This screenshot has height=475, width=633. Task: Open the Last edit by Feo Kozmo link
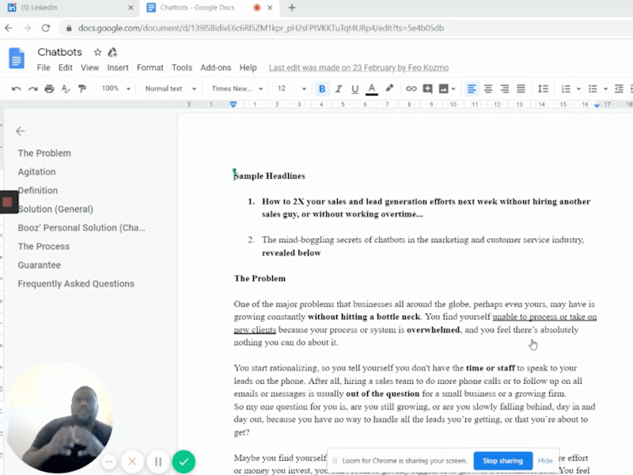(x=359, y=67)
